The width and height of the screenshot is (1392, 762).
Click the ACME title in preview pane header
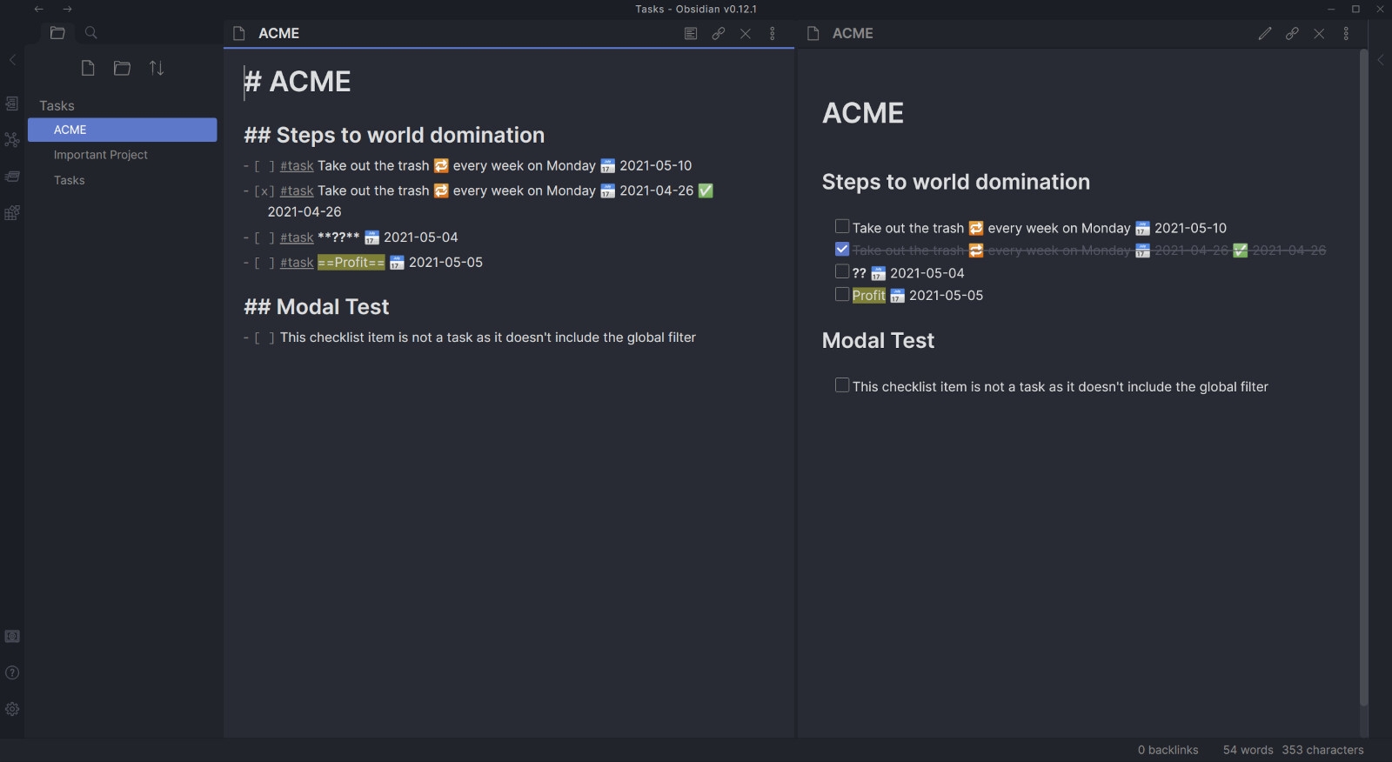click(853, 33)
